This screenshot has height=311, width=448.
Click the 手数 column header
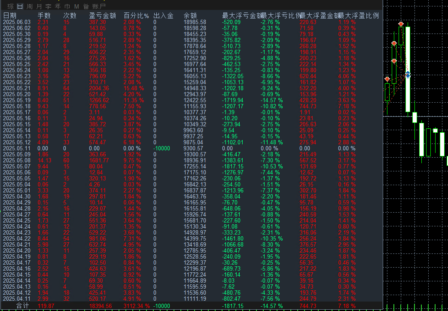click(44, 16)
